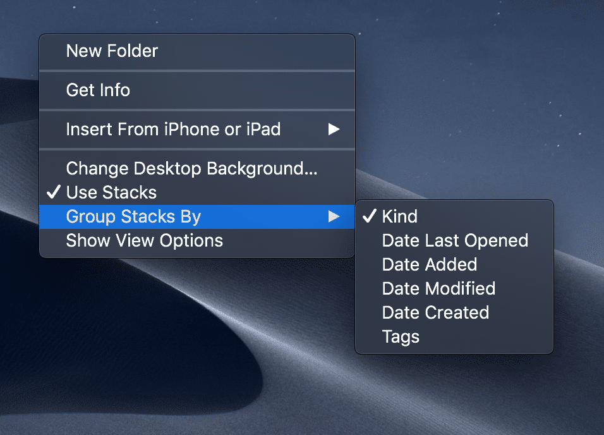The width and height of the screenshot is (604, 435).
Task: Select Insert From iPhone or iPad
Action: (x=173, y=130)
